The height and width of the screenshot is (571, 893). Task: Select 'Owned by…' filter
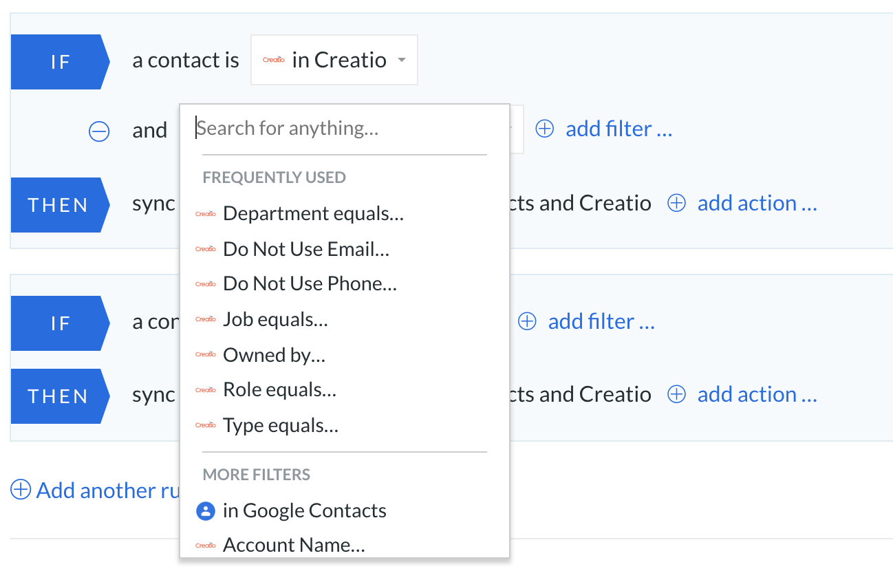(274, 354)
